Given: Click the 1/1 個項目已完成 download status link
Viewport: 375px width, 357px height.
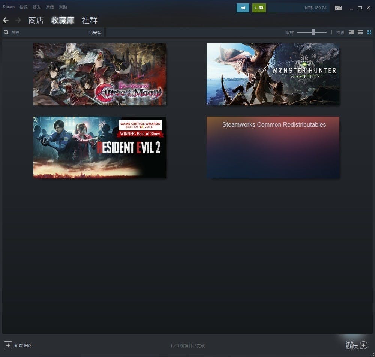Looking at the screenshot, I should (187, 346).
